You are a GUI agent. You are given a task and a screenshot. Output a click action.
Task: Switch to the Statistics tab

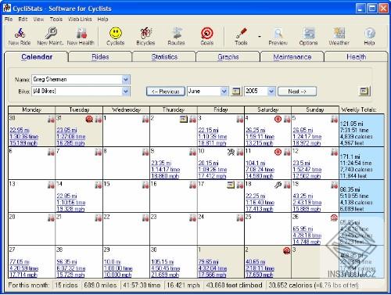click(164, 57)
